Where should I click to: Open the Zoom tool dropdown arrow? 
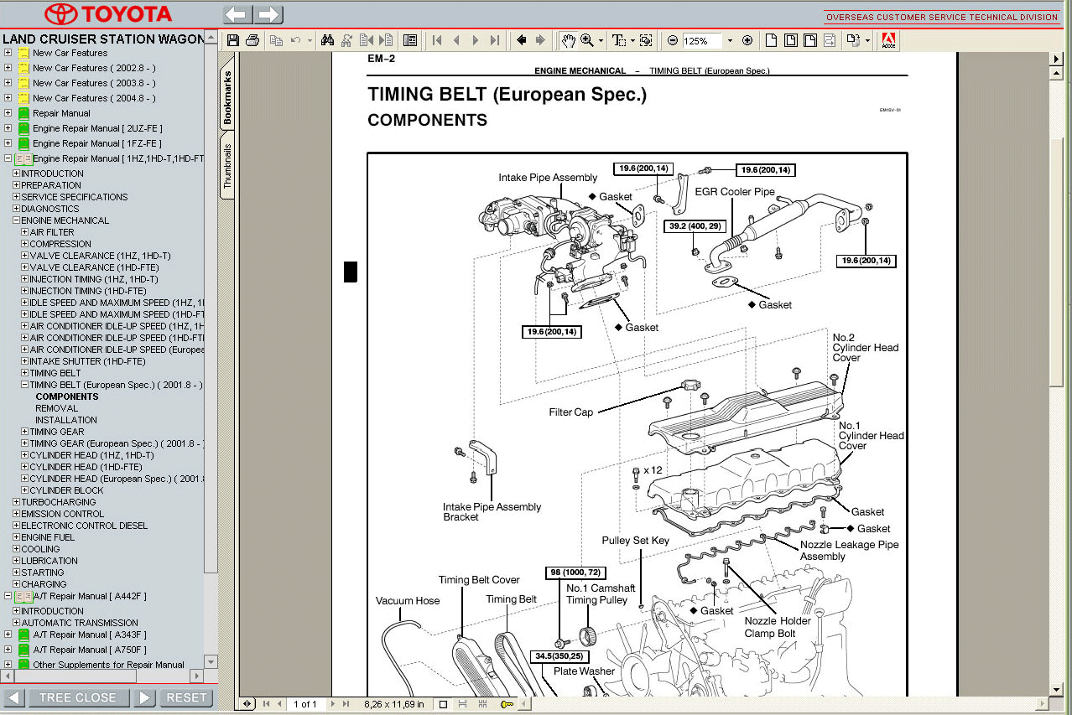point(601,40)
